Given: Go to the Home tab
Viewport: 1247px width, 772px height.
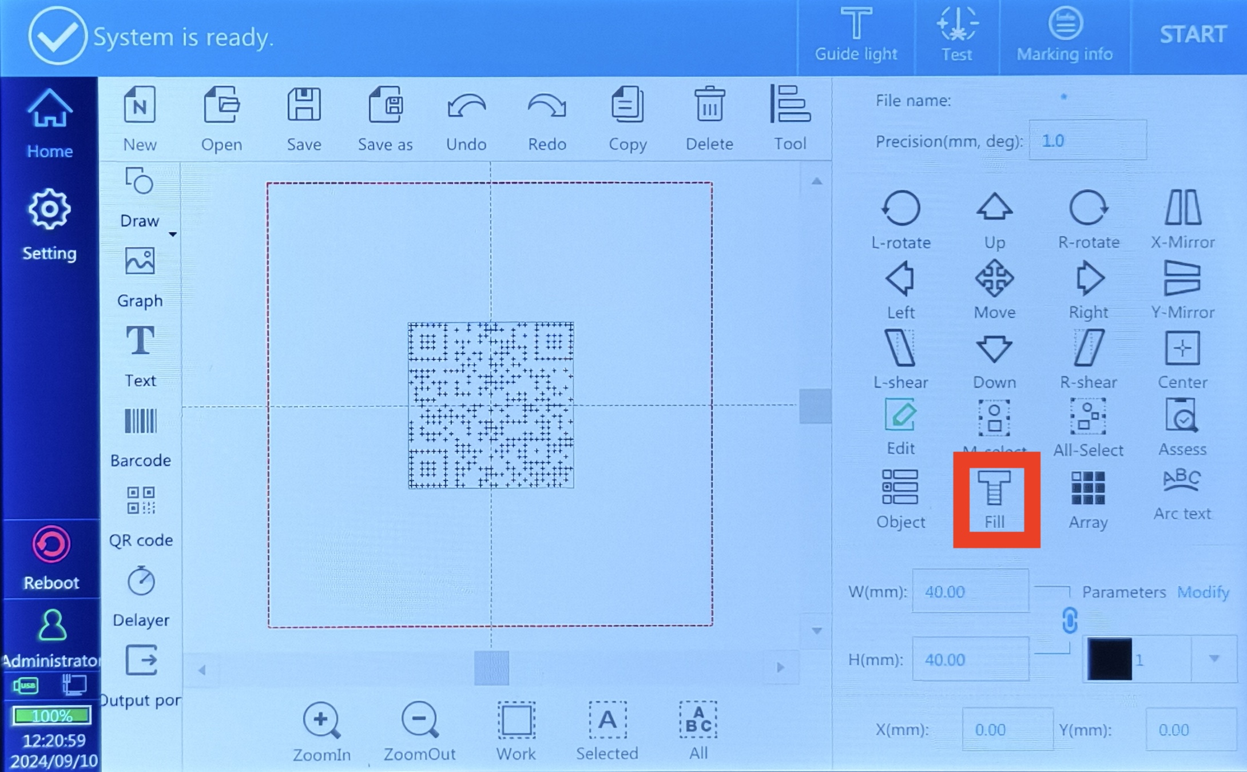Looking at the screenshot, I should point(50,124).
